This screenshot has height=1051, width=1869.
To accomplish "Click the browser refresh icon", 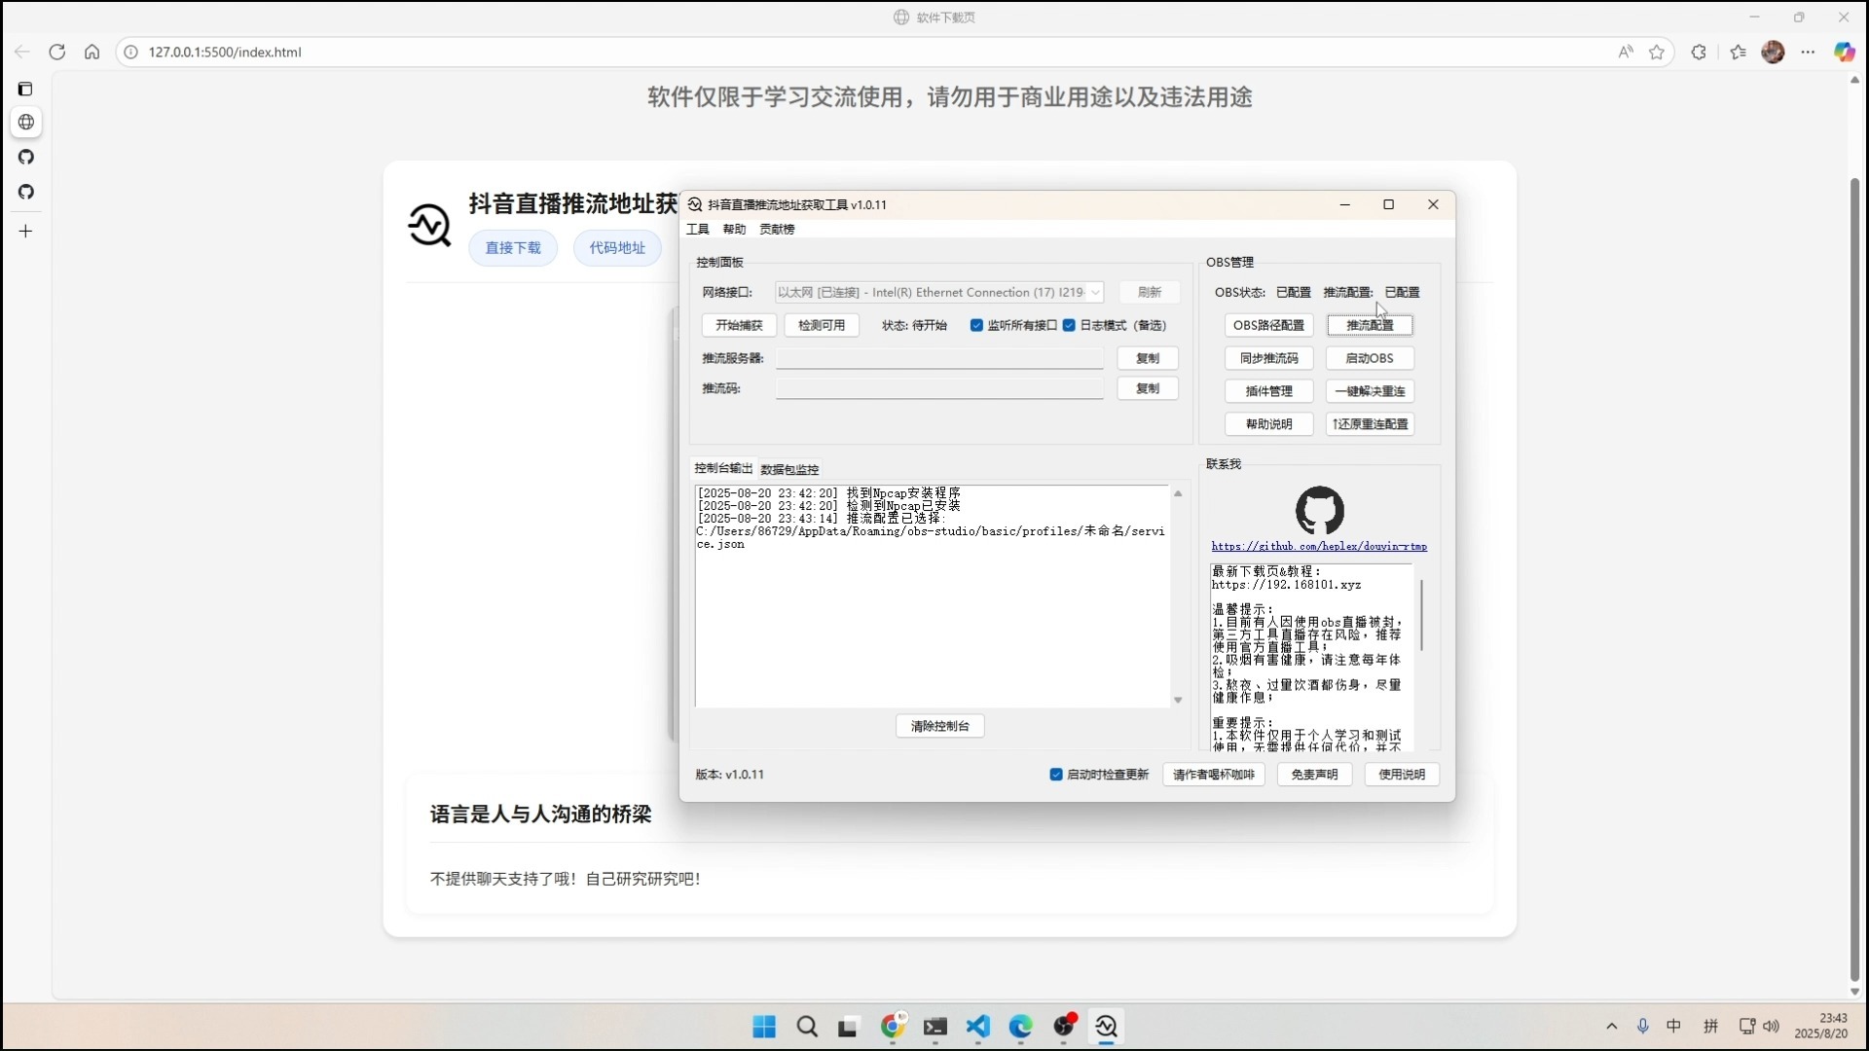I will pyautogui.click(x=57, y=52).
